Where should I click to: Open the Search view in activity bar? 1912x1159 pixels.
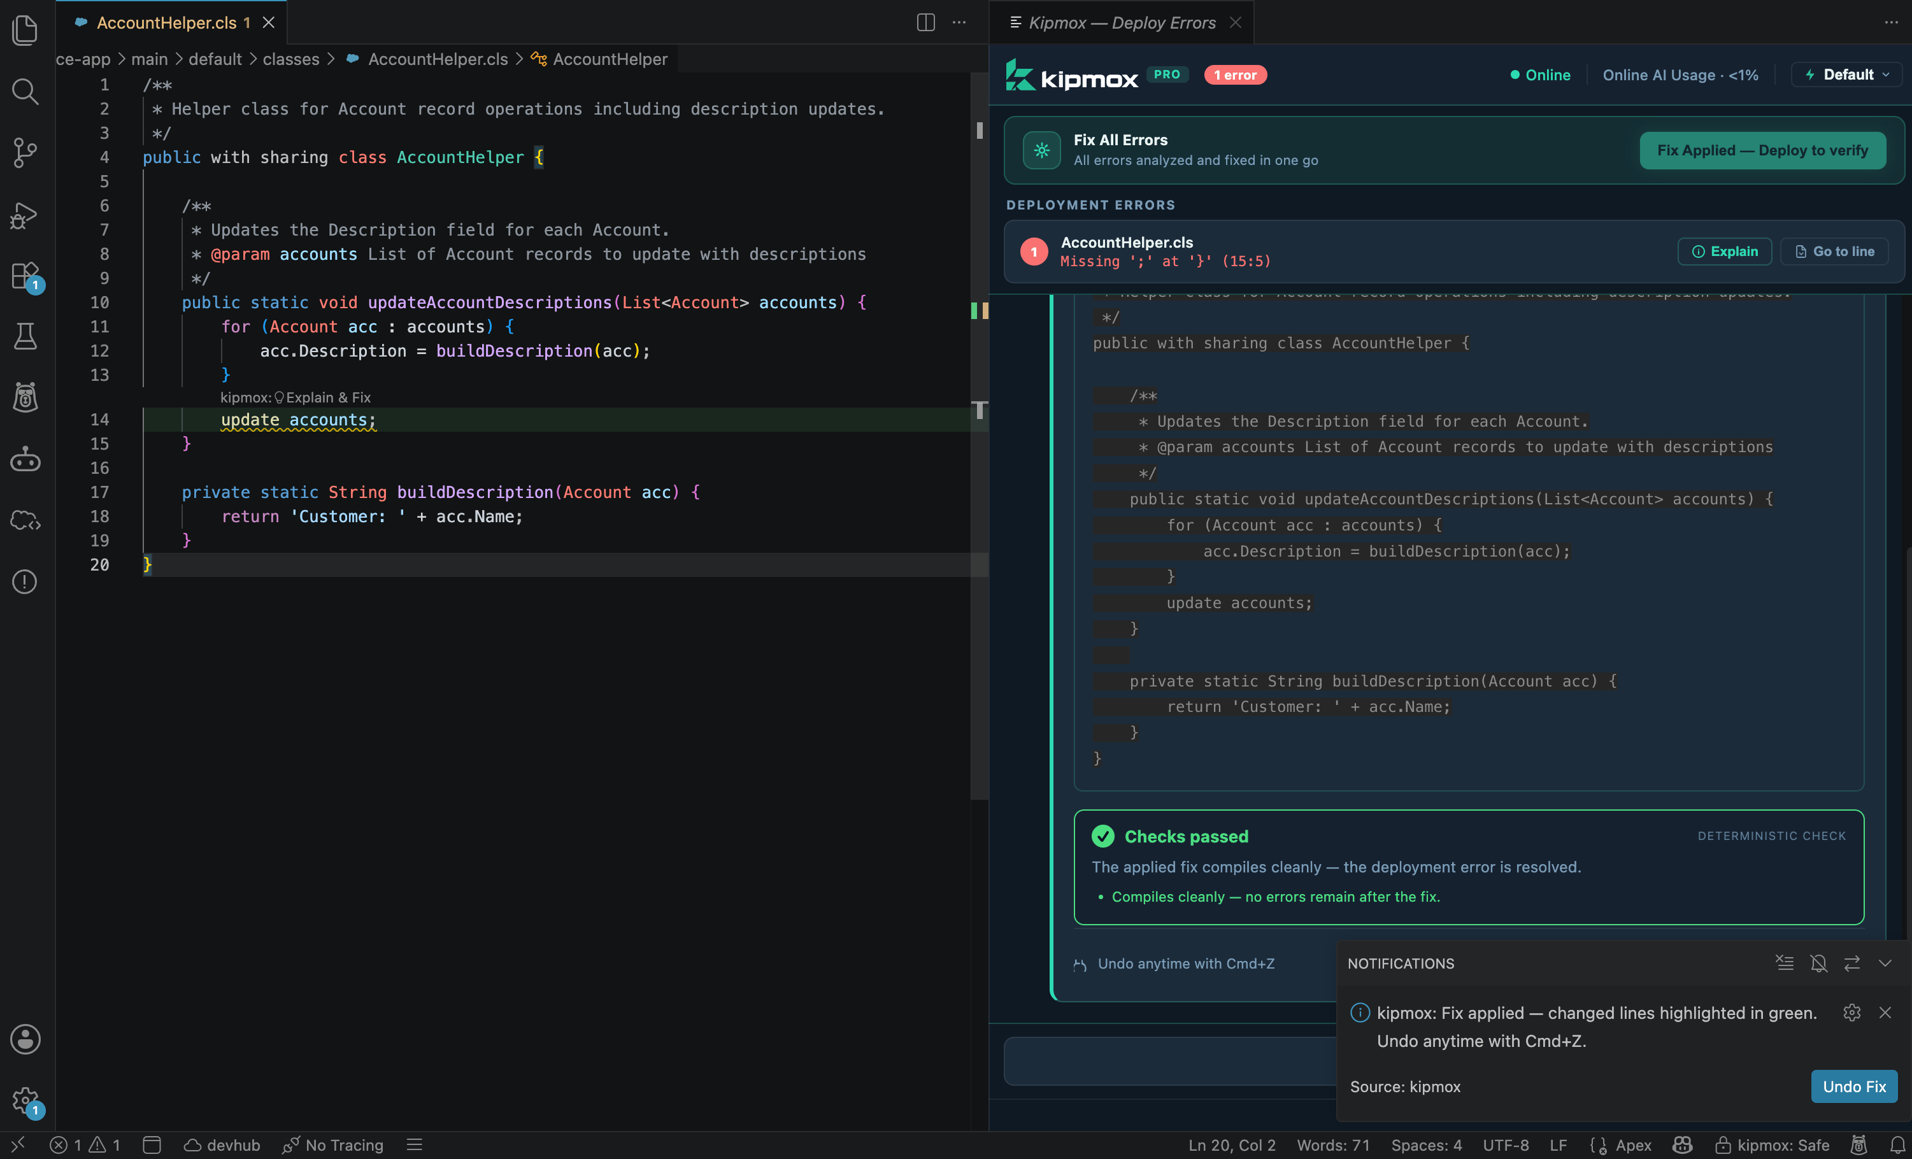click(25, 92)
